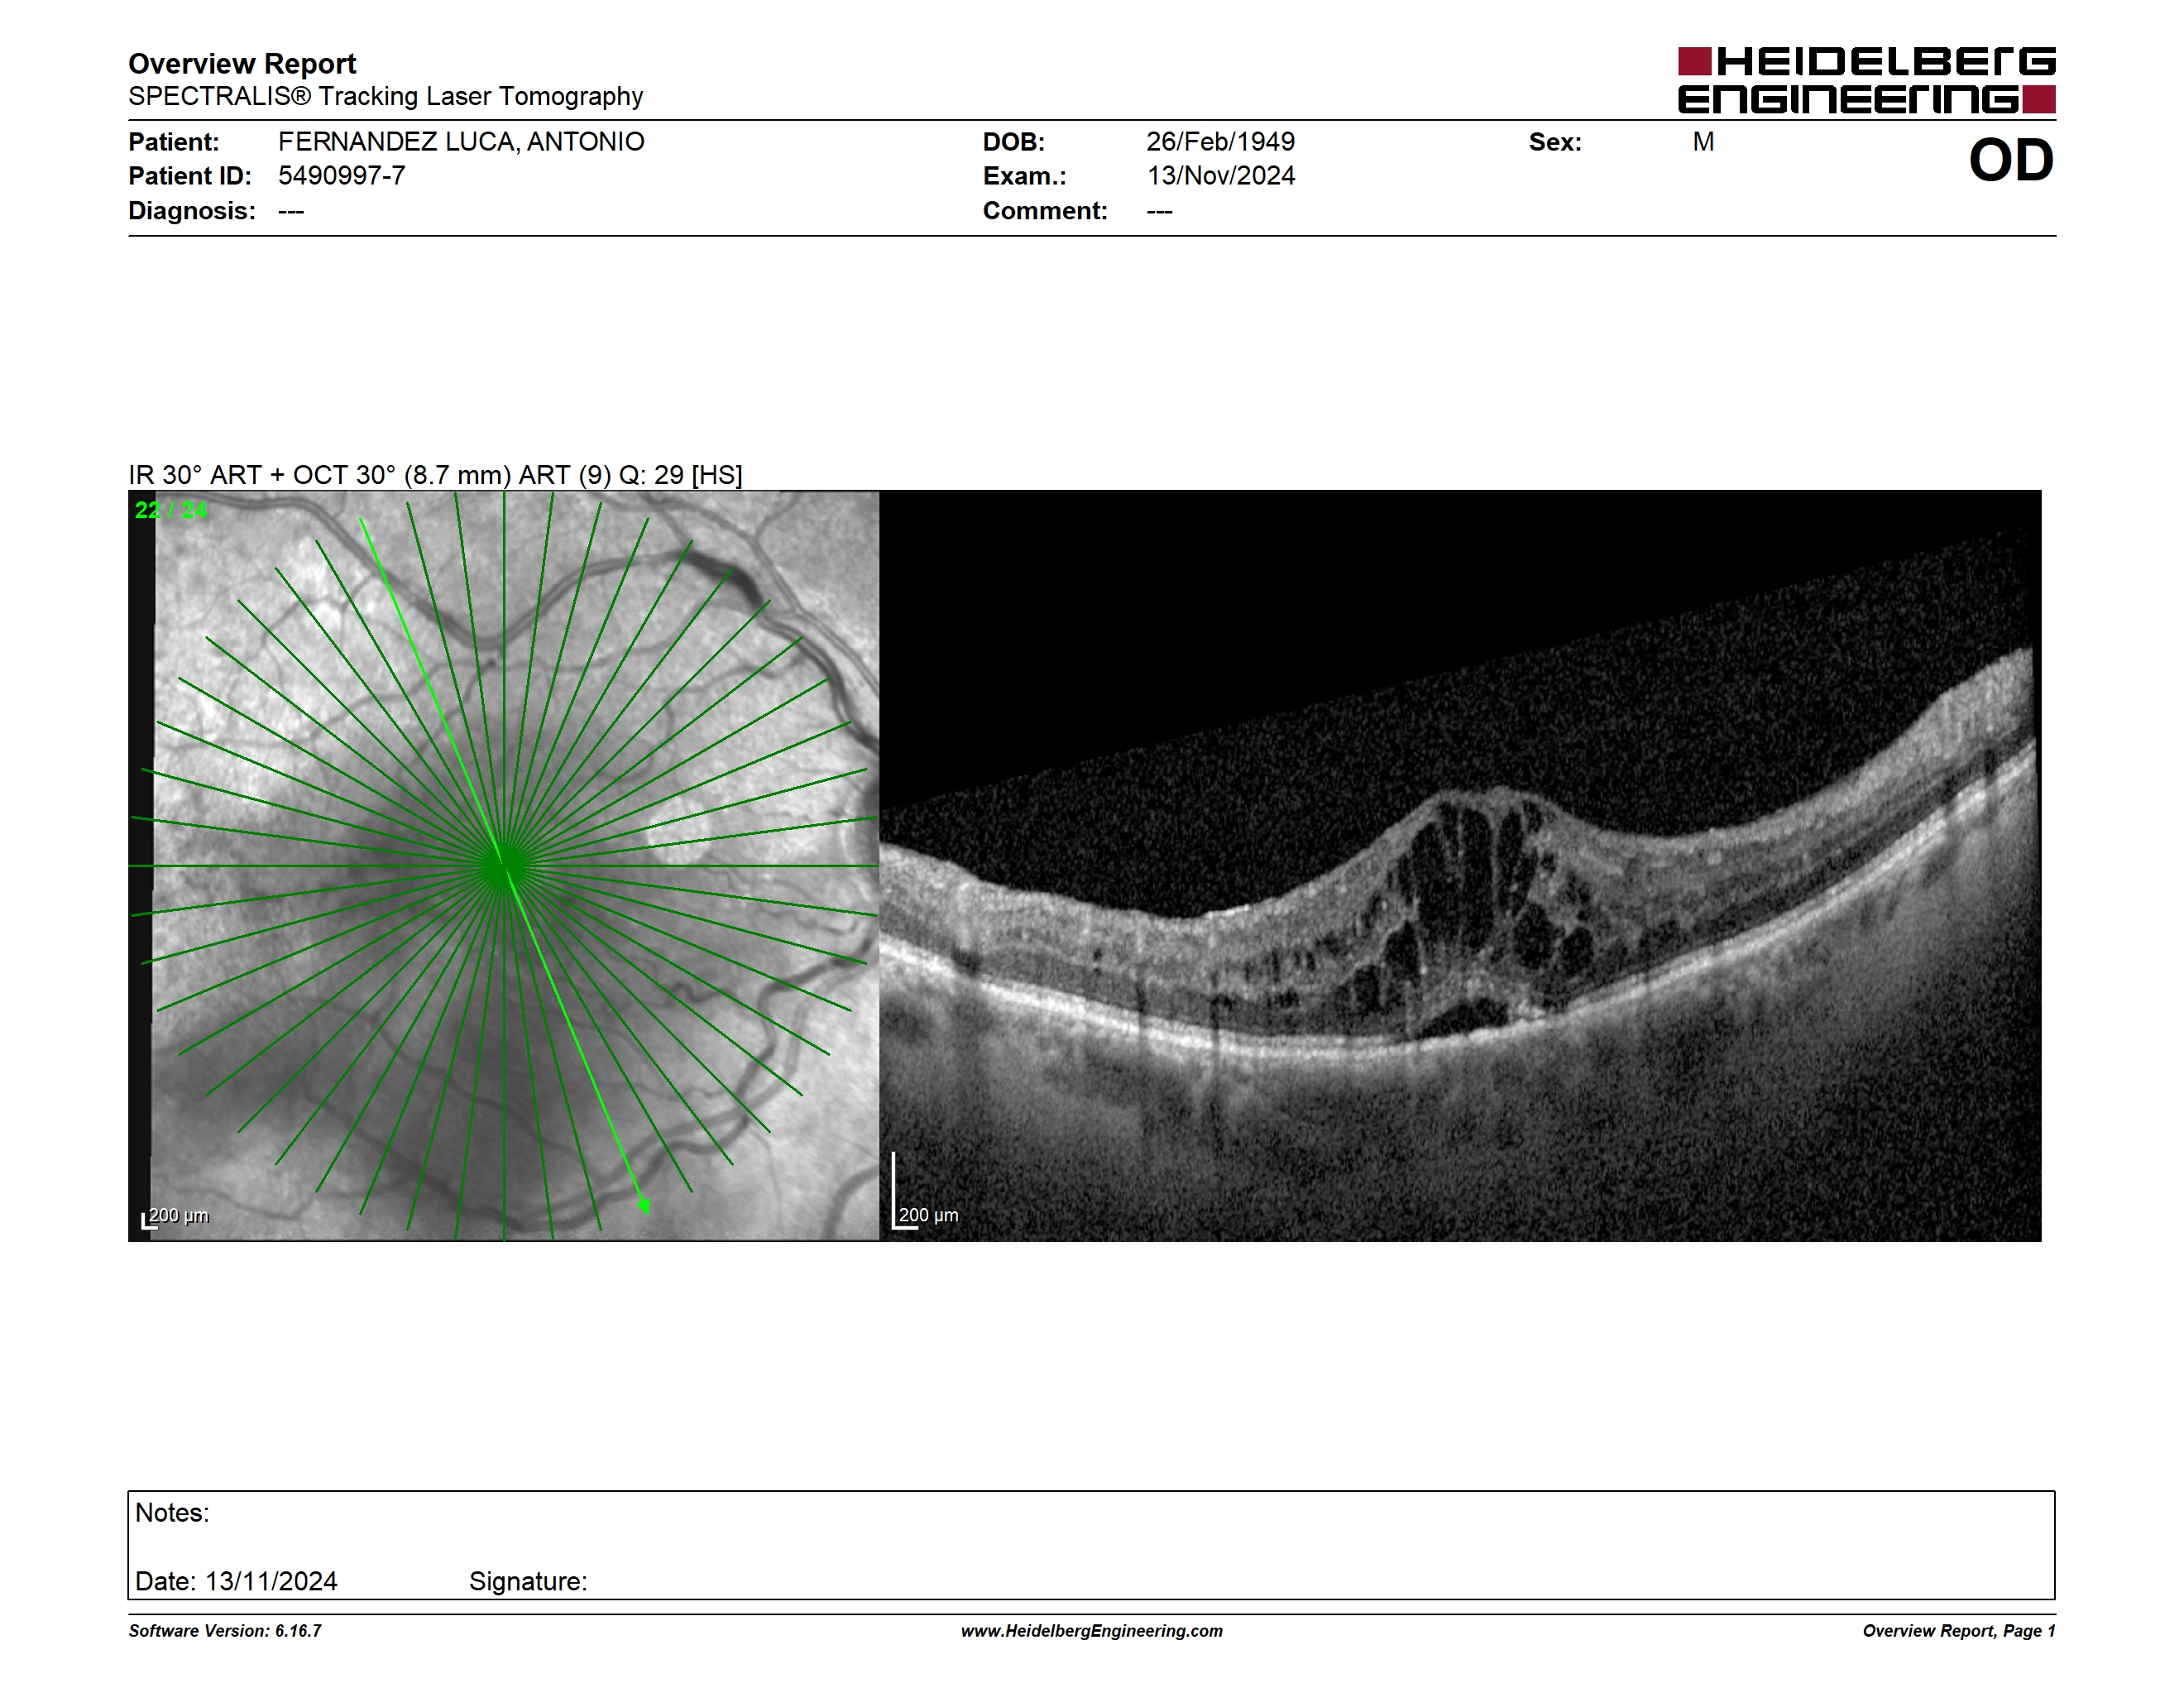2184x1688 pixels.
Task: Open the www.HeidelbergEngineering.com link
Action: pyautogui.click(x=1092, y=1631)
